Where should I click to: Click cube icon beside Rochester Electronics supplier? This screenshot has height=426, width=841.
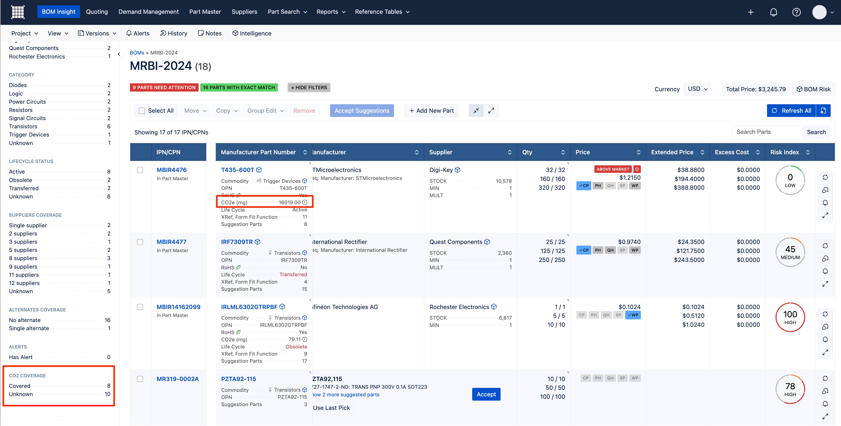(x=494, y=307)
